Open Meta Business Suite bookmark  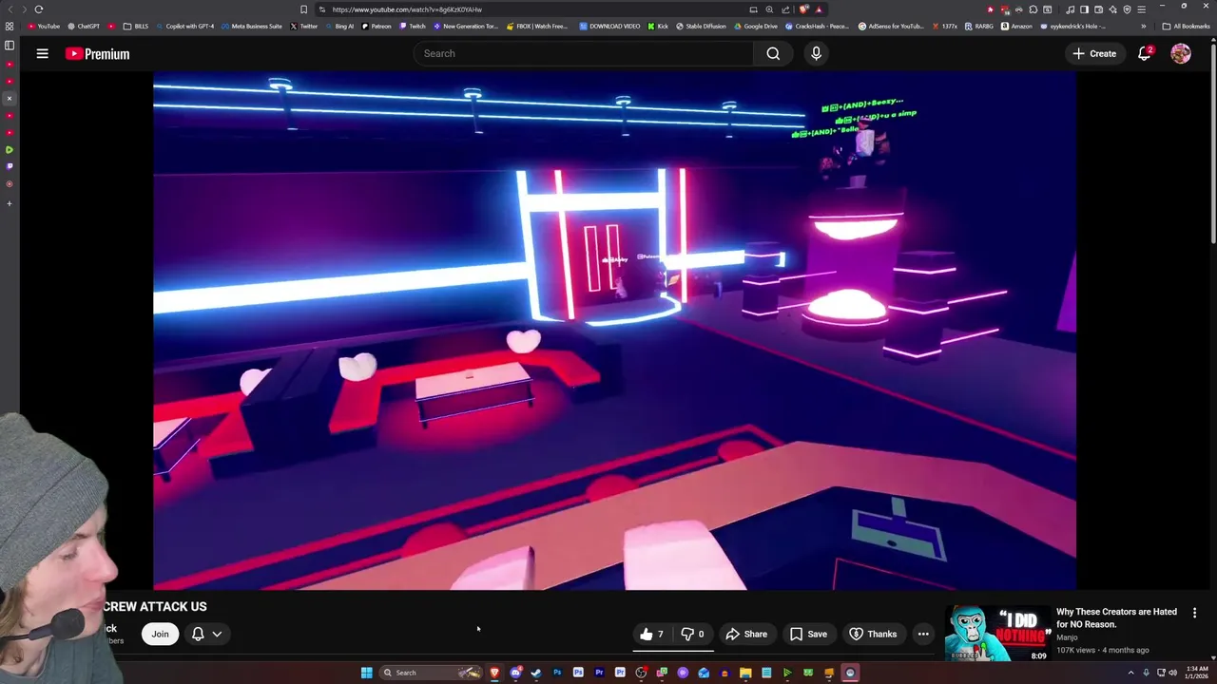[x=251, y=26]
